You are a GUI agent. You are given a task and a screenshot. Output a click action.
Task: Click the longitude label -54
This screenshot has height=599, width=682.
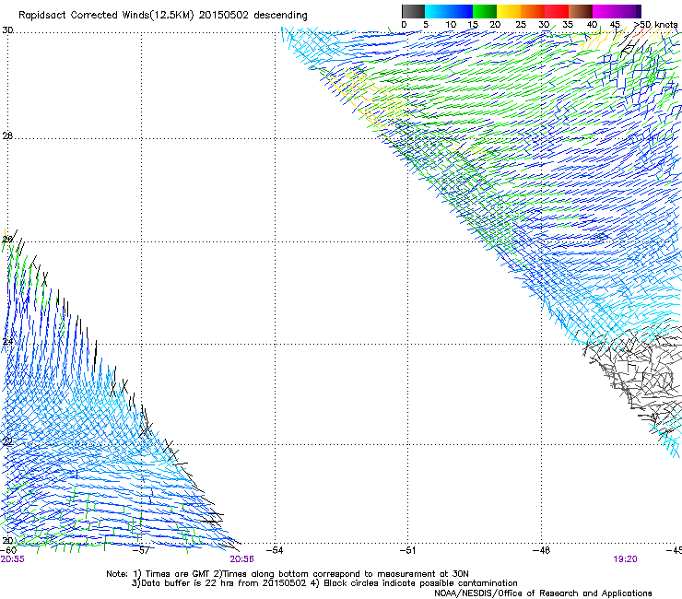pyautogui.click(x=275, y=550)
